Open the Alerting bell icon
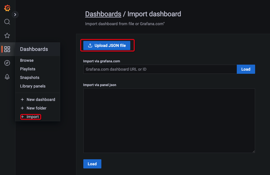Viewport: 270px width, 175px height. coord(7,77)
